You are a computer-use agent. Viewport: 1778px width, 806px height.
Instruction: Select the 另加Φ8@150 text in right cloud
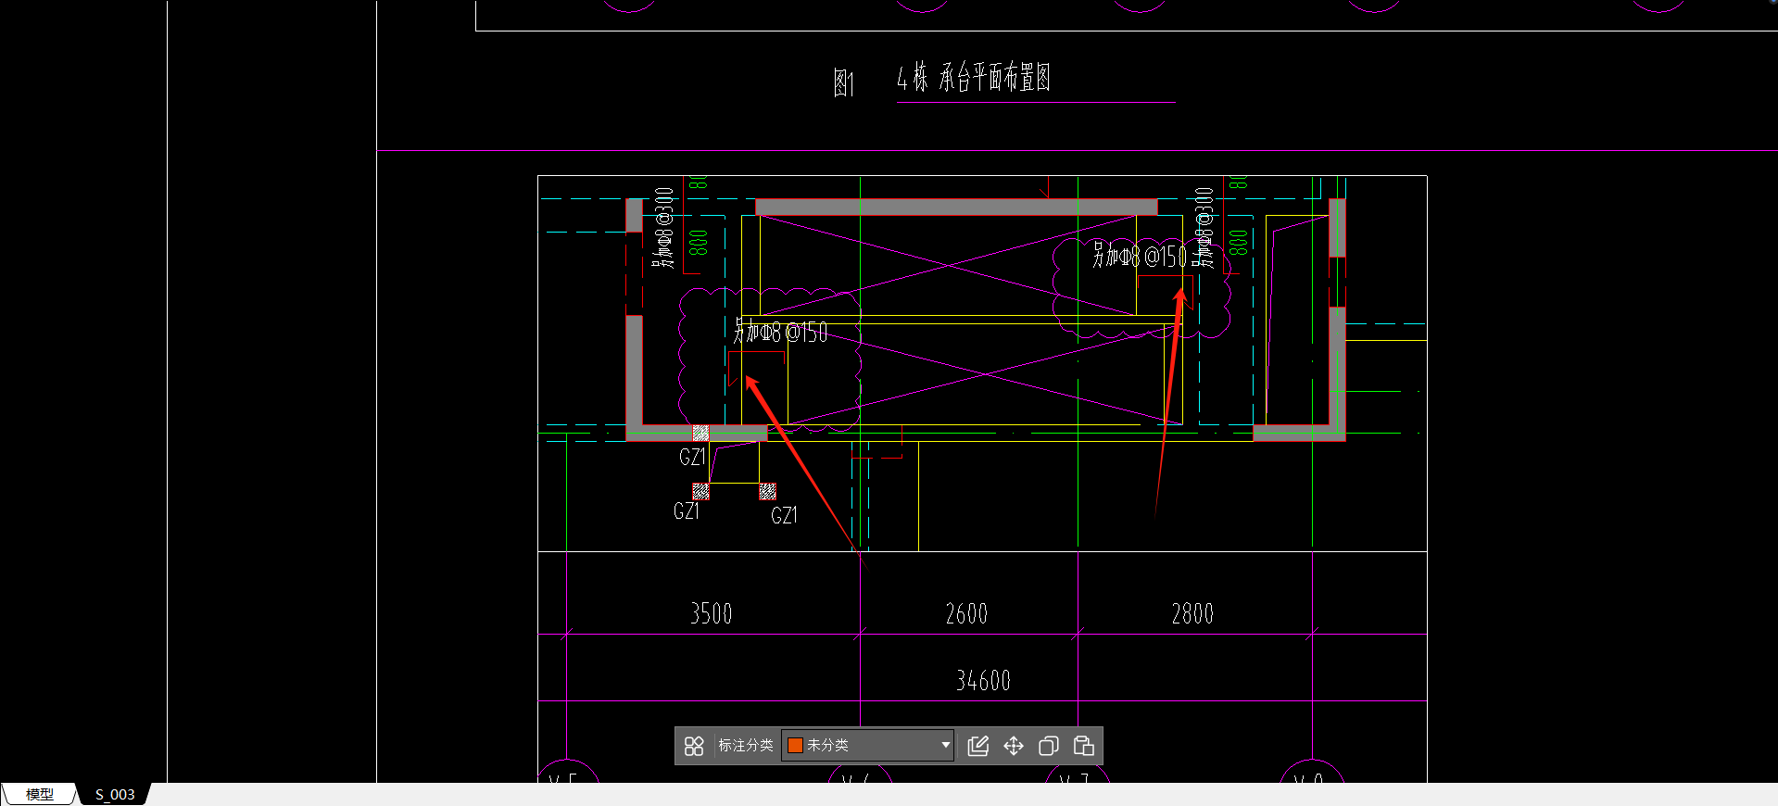(x=1139, y=255)
